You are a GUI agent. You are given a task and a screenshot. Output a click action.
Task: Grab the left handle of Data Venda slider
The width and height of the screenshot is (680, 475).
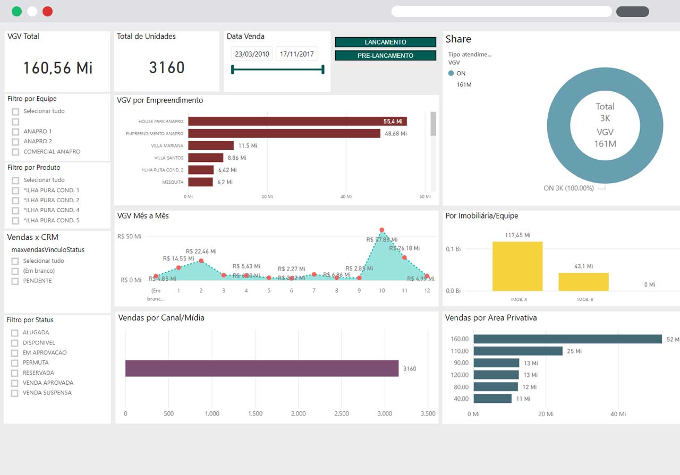pos(233,69)
